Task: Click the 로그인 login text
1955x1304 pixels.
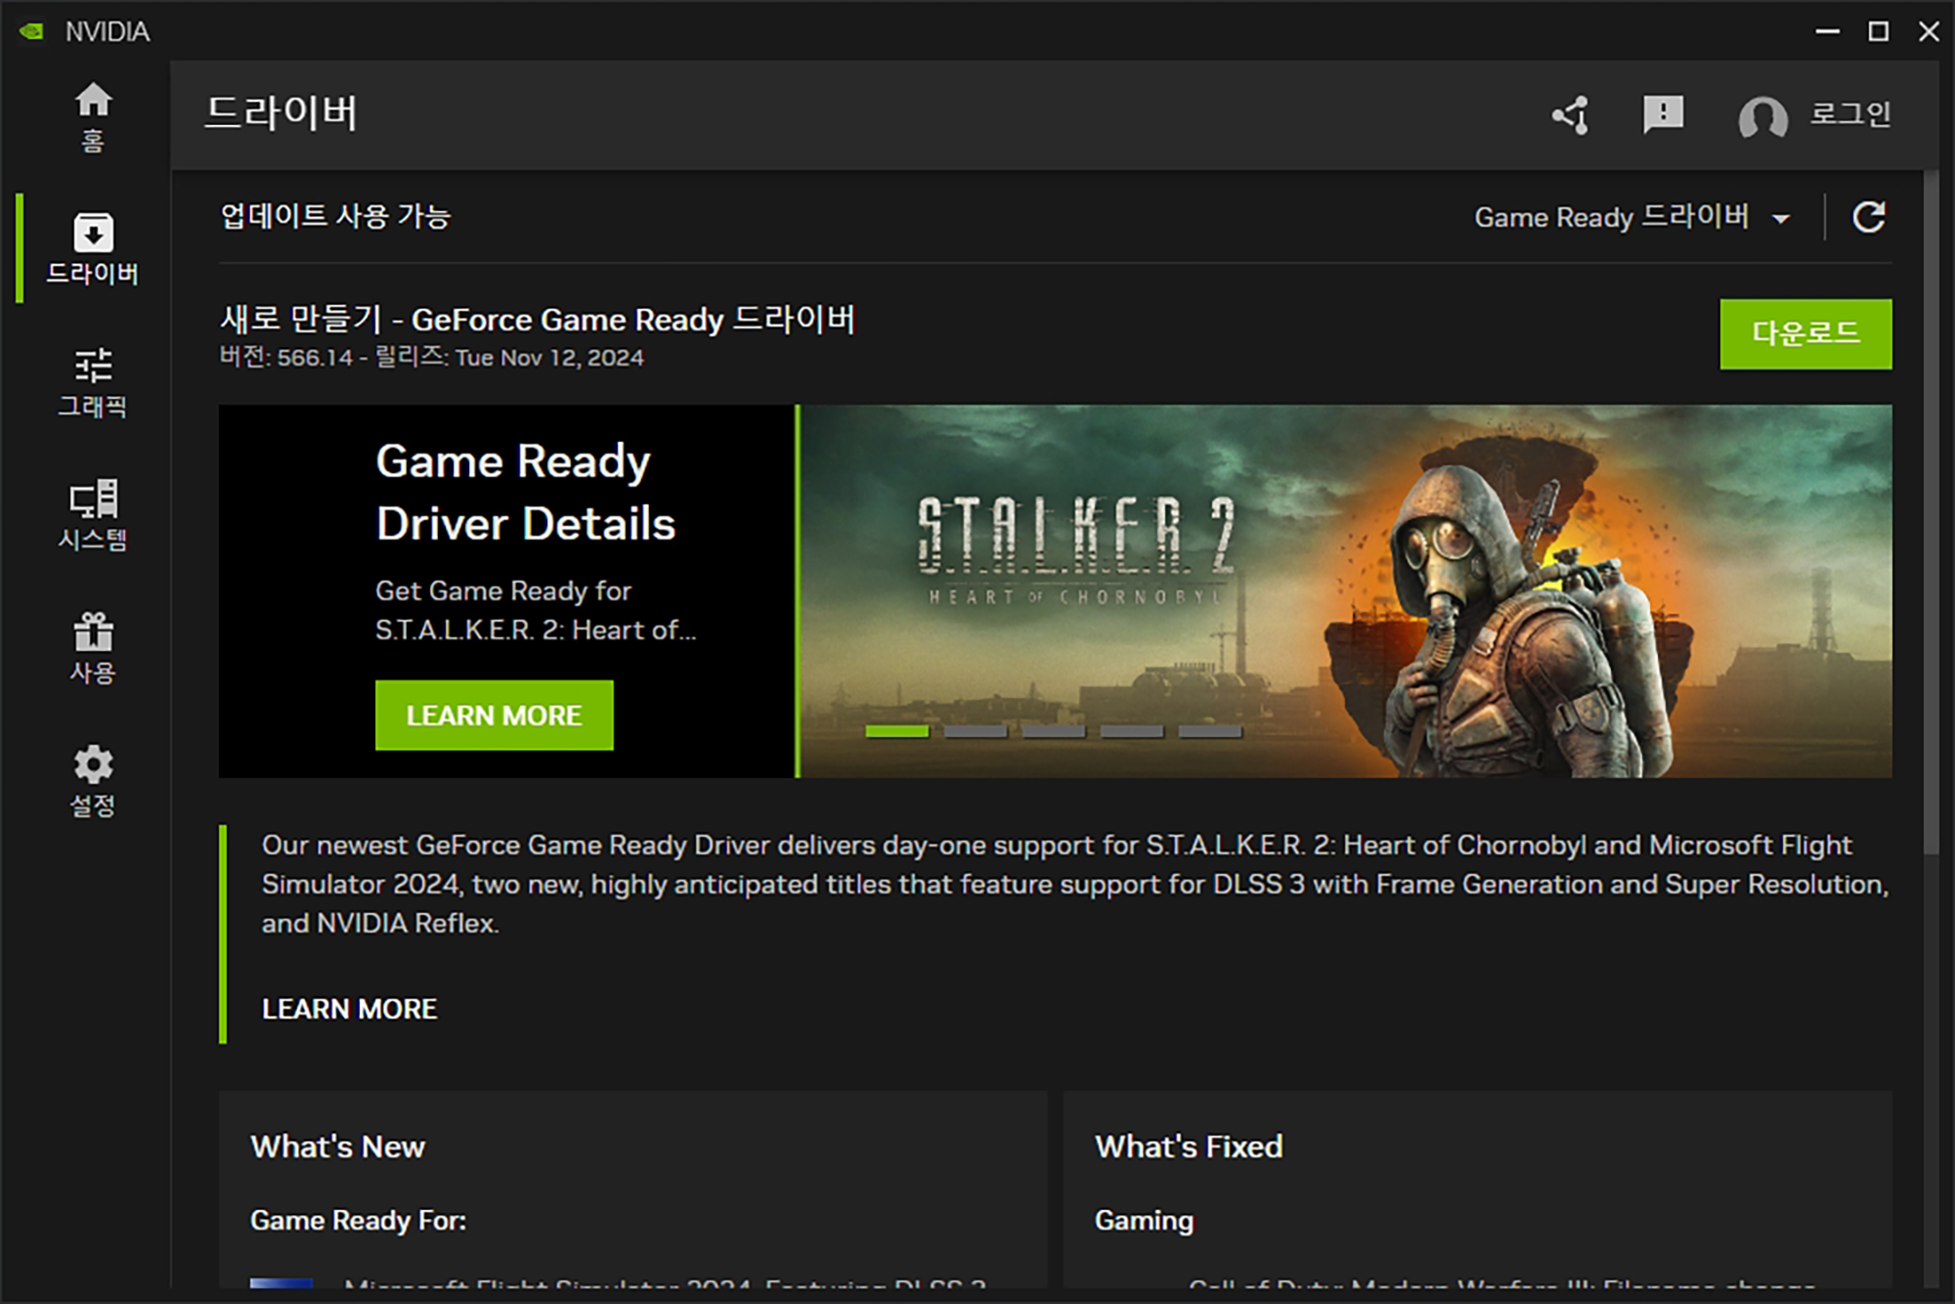Action: (1849, 114)
